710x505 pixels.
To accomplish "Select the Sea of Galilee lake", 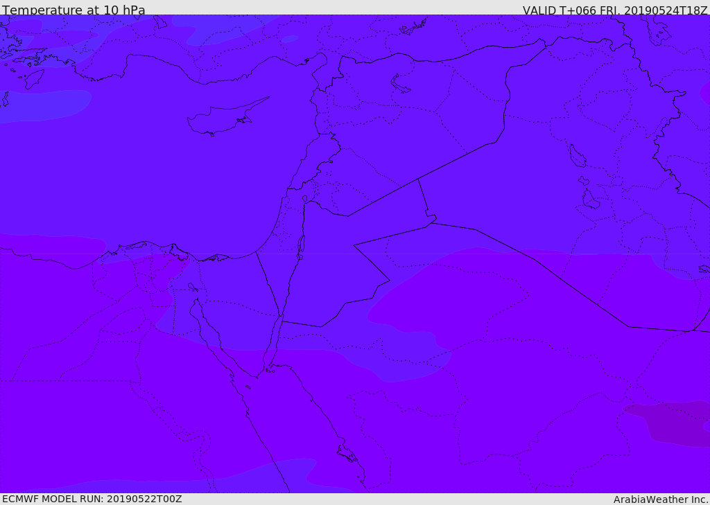I will click(304, 199).
